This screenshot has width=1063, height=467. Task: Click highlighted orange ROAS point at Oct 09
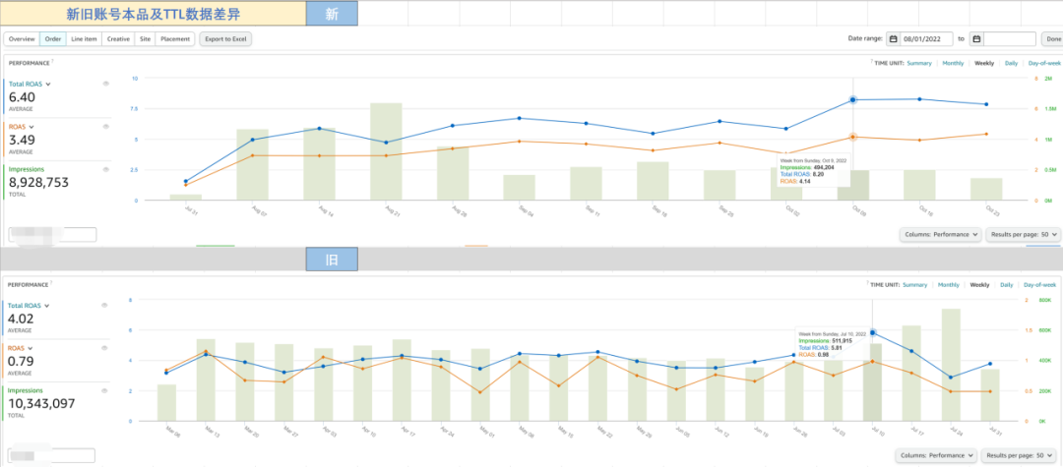coord(852,137)
